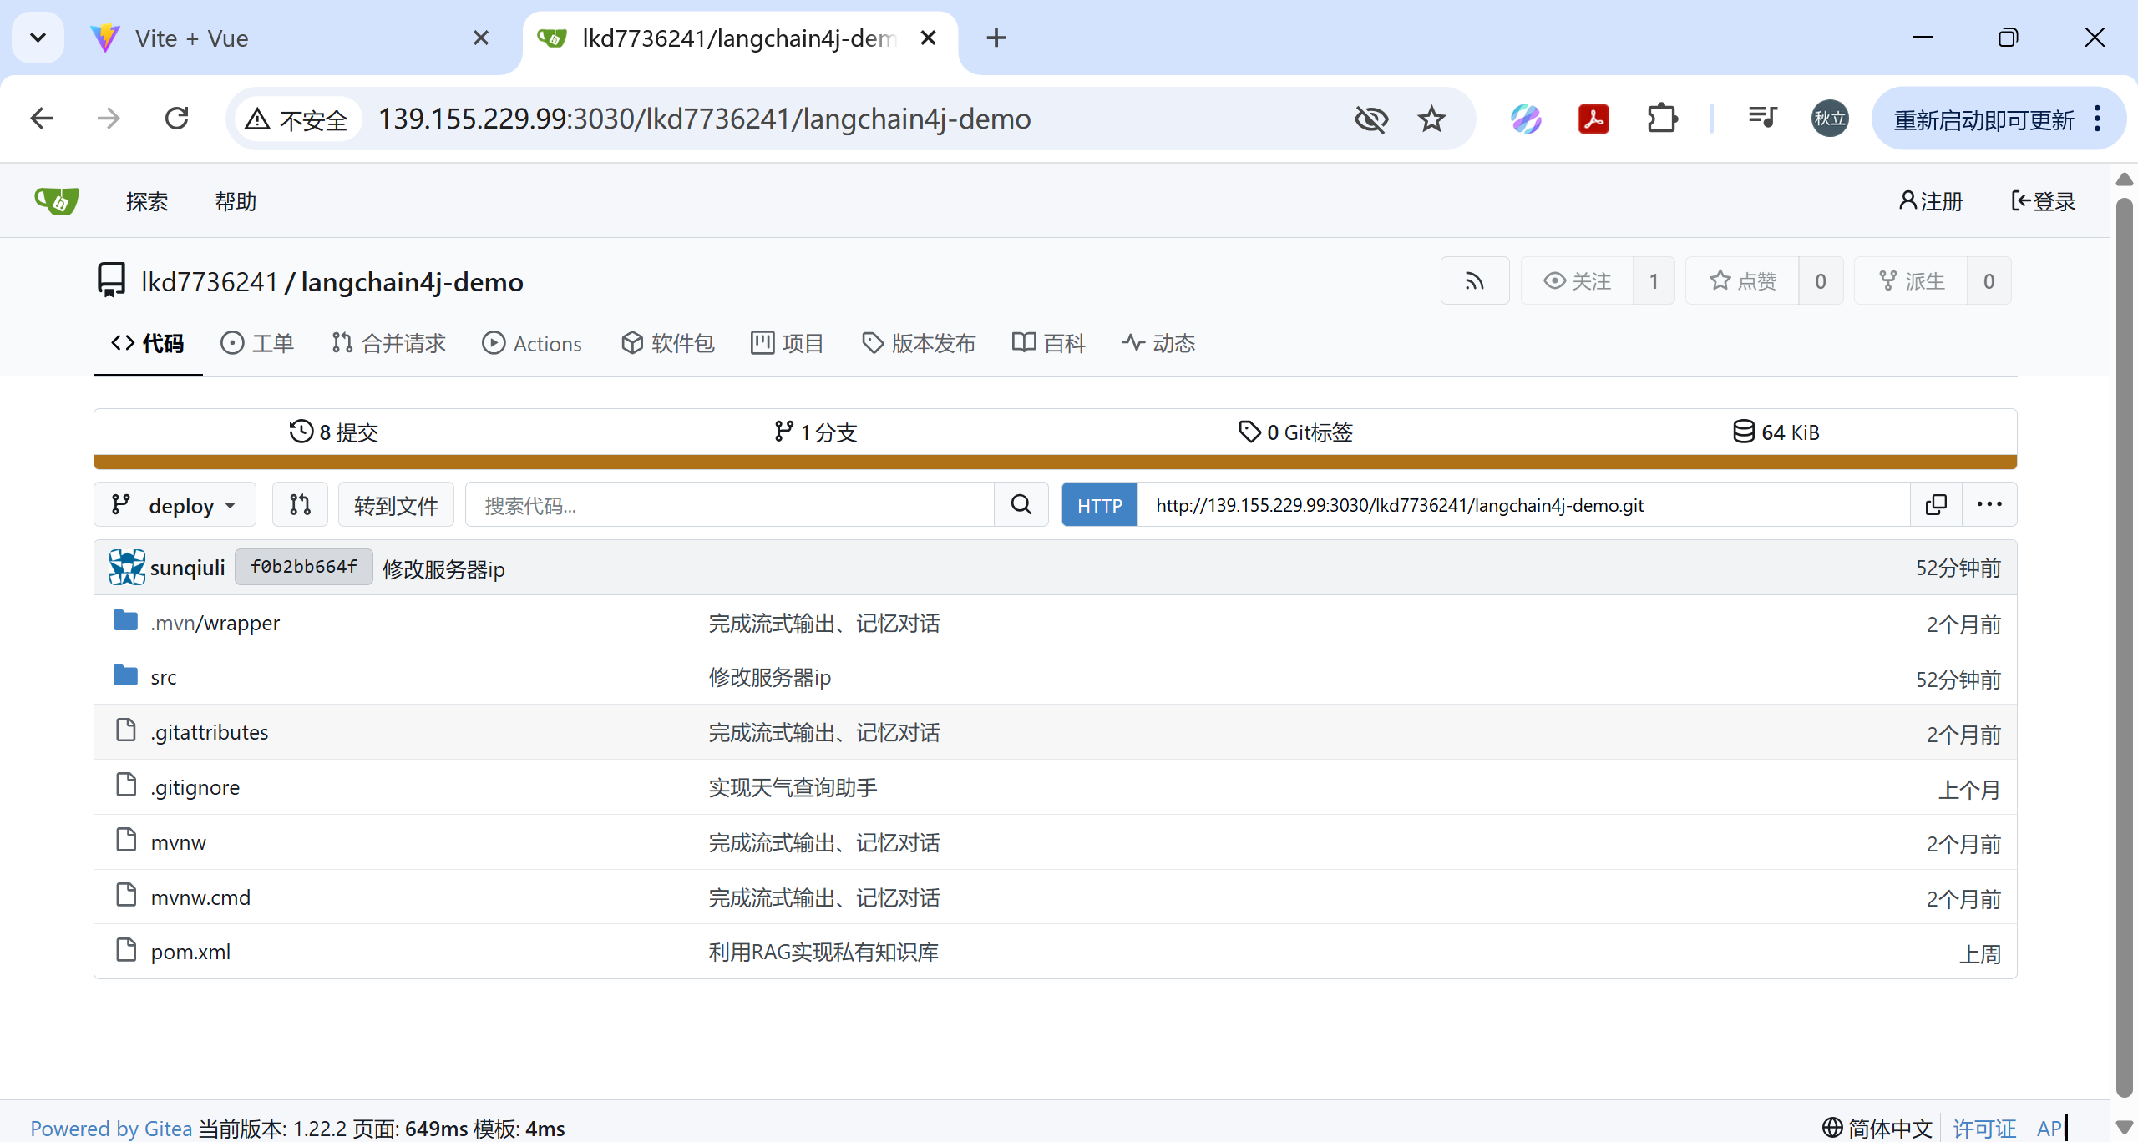Open the pom.xml file
2138x1142 pixels.
[x=190, y=952]
